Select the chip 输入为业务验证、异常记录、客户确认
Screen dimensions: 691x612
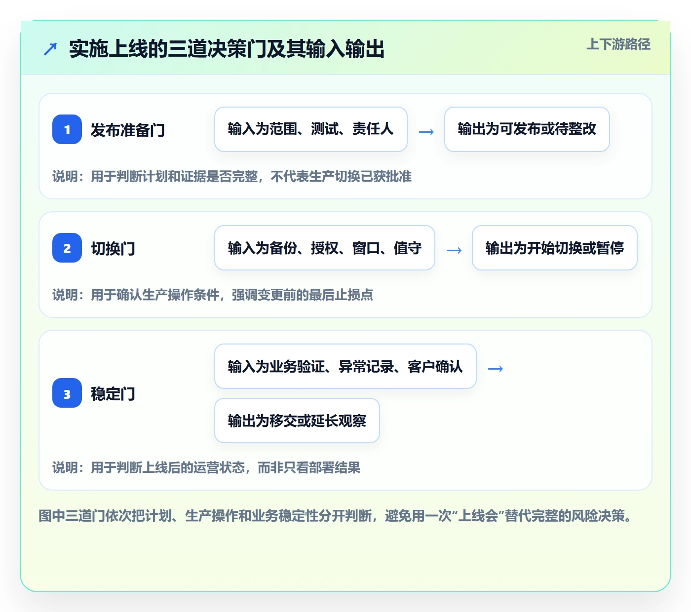point(345,366)
